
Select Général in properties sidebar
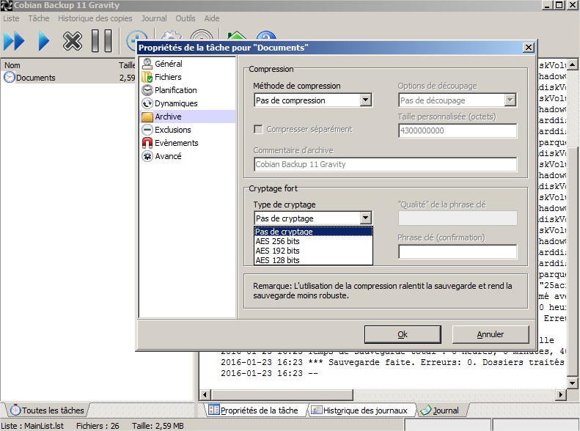click(169, 64)
